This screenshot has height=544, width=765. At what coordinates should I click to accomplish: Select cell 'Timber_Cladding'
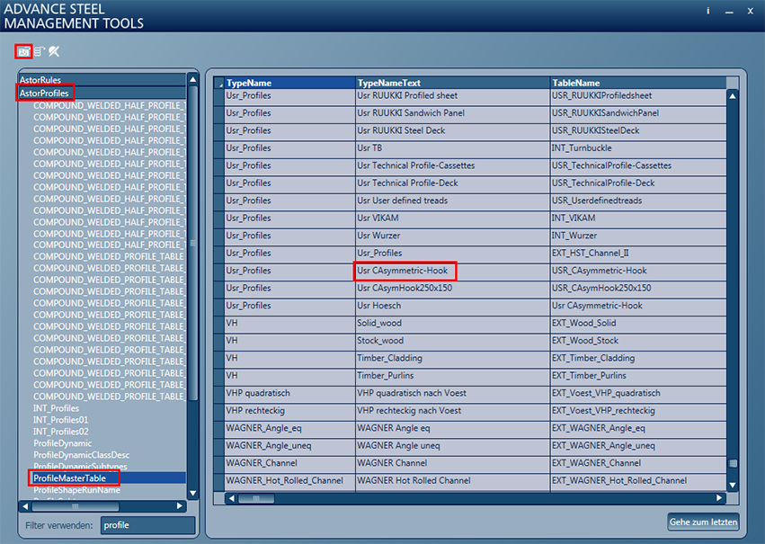point(453,358)
